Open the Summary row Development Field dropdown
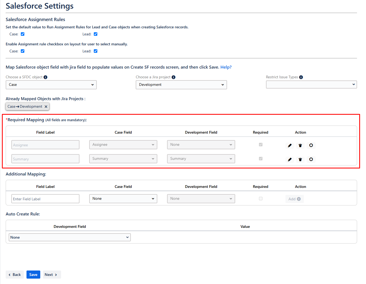The height and width of the screenshot is (284, 366). 201,159
